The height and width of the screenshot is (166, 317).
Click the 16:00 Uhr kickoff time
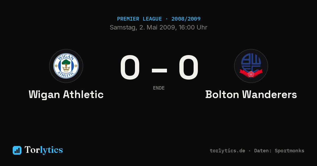[x=193, y=27]
